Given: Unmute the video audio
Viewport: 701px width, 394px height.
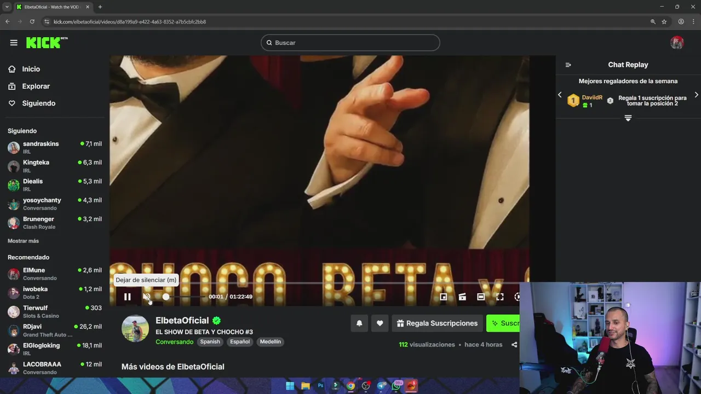Looking at the screenshot, I should [x=146, y=297].
